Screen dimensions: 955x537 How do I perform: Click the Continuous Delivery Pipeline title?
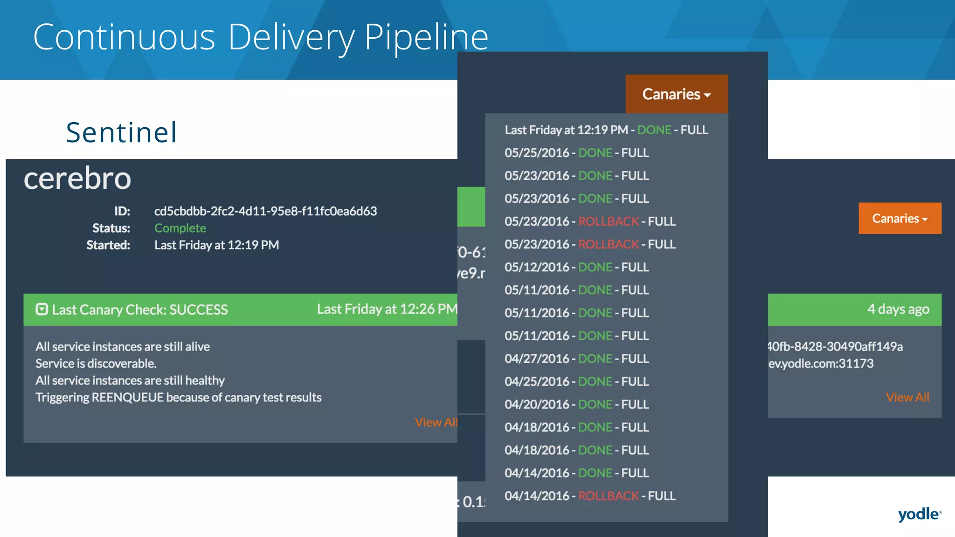[261, 37]
